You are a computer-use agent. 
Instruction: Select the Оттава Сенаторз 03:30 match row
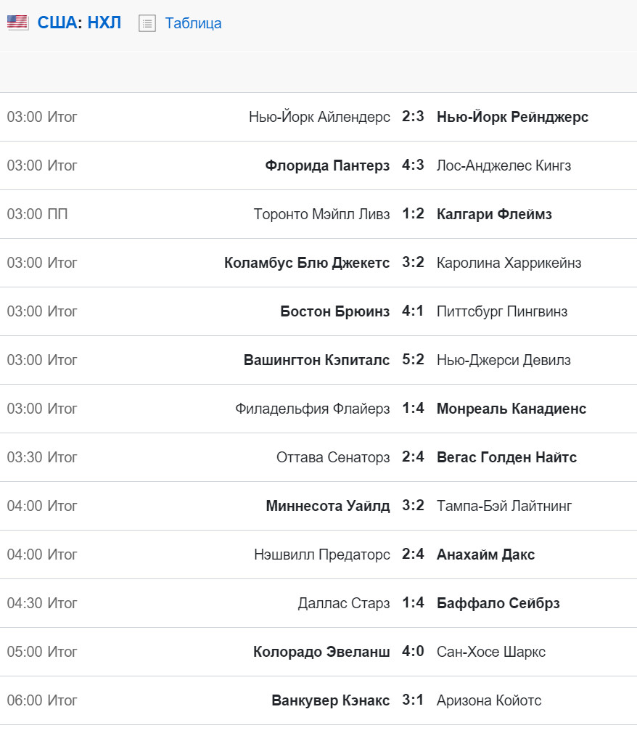click(318, 457)
